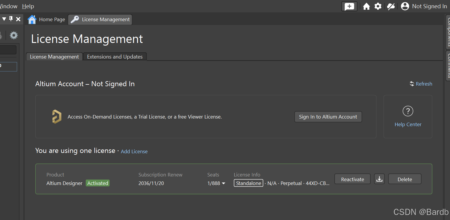The image size is (450, 220).
Task: Open the left panel dropdown triangle
Action: tap(4, 19)
